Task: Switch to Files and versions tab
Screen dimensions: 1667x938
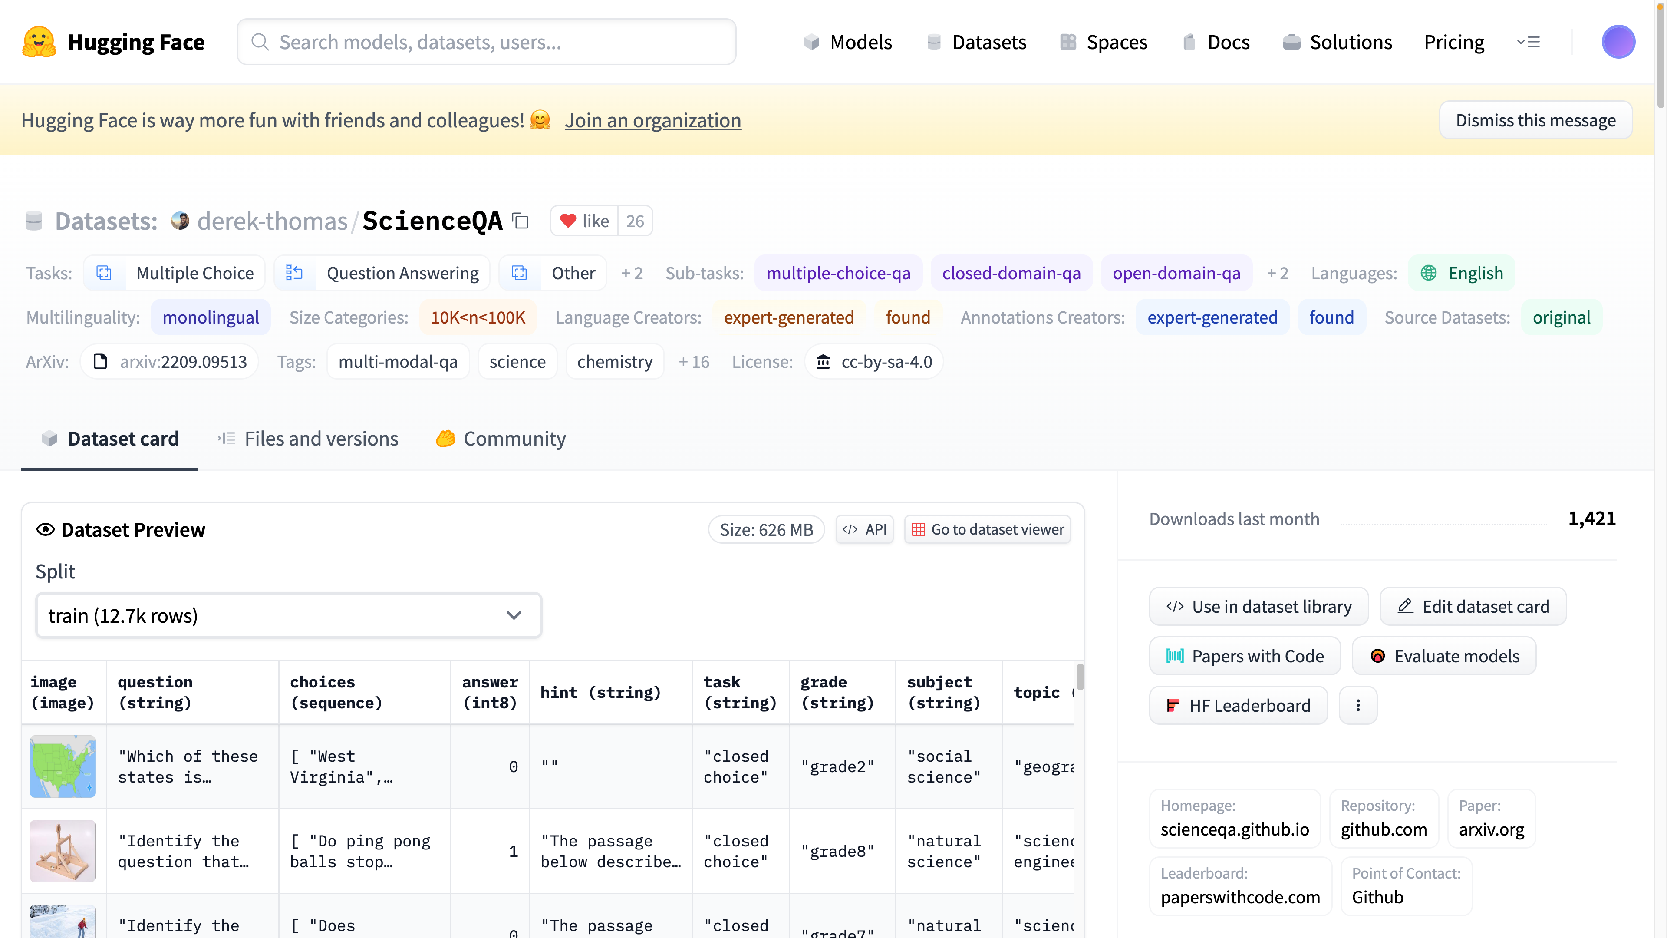Action: (308, 439)
